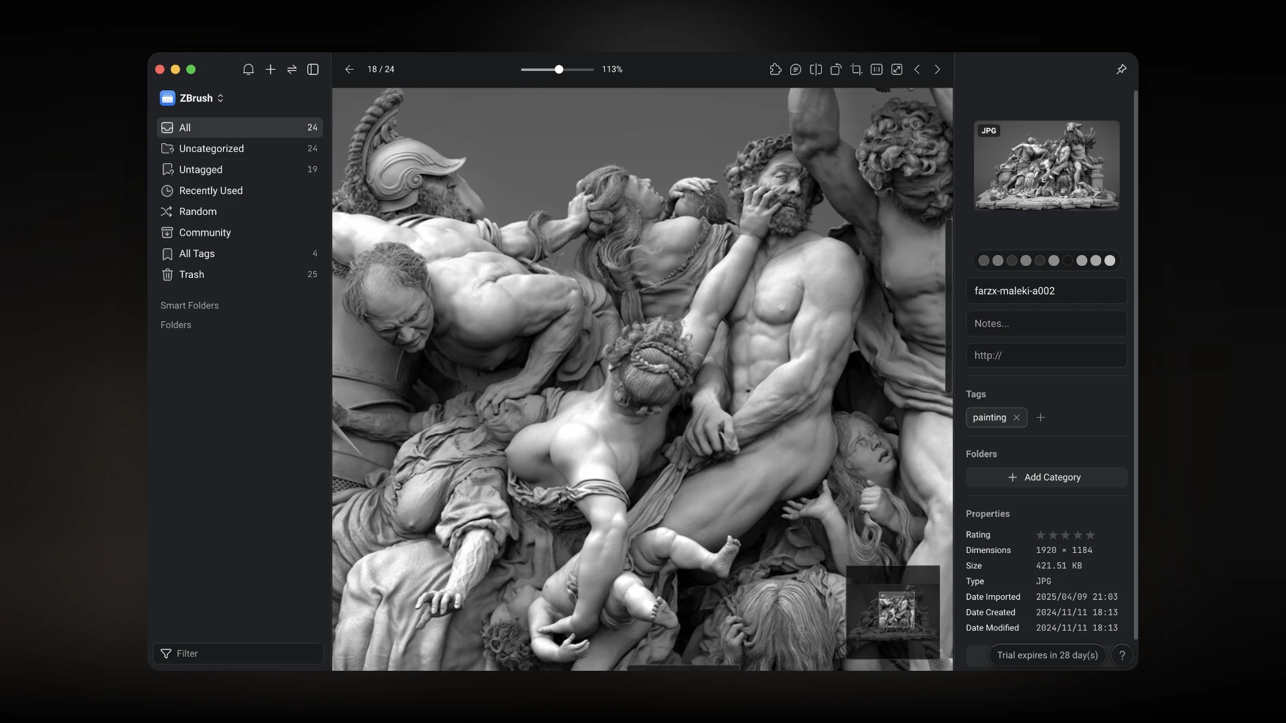Click the 18 / 24 image counter
Viewport: 1286px width, 723px height.
pos(380,70)
